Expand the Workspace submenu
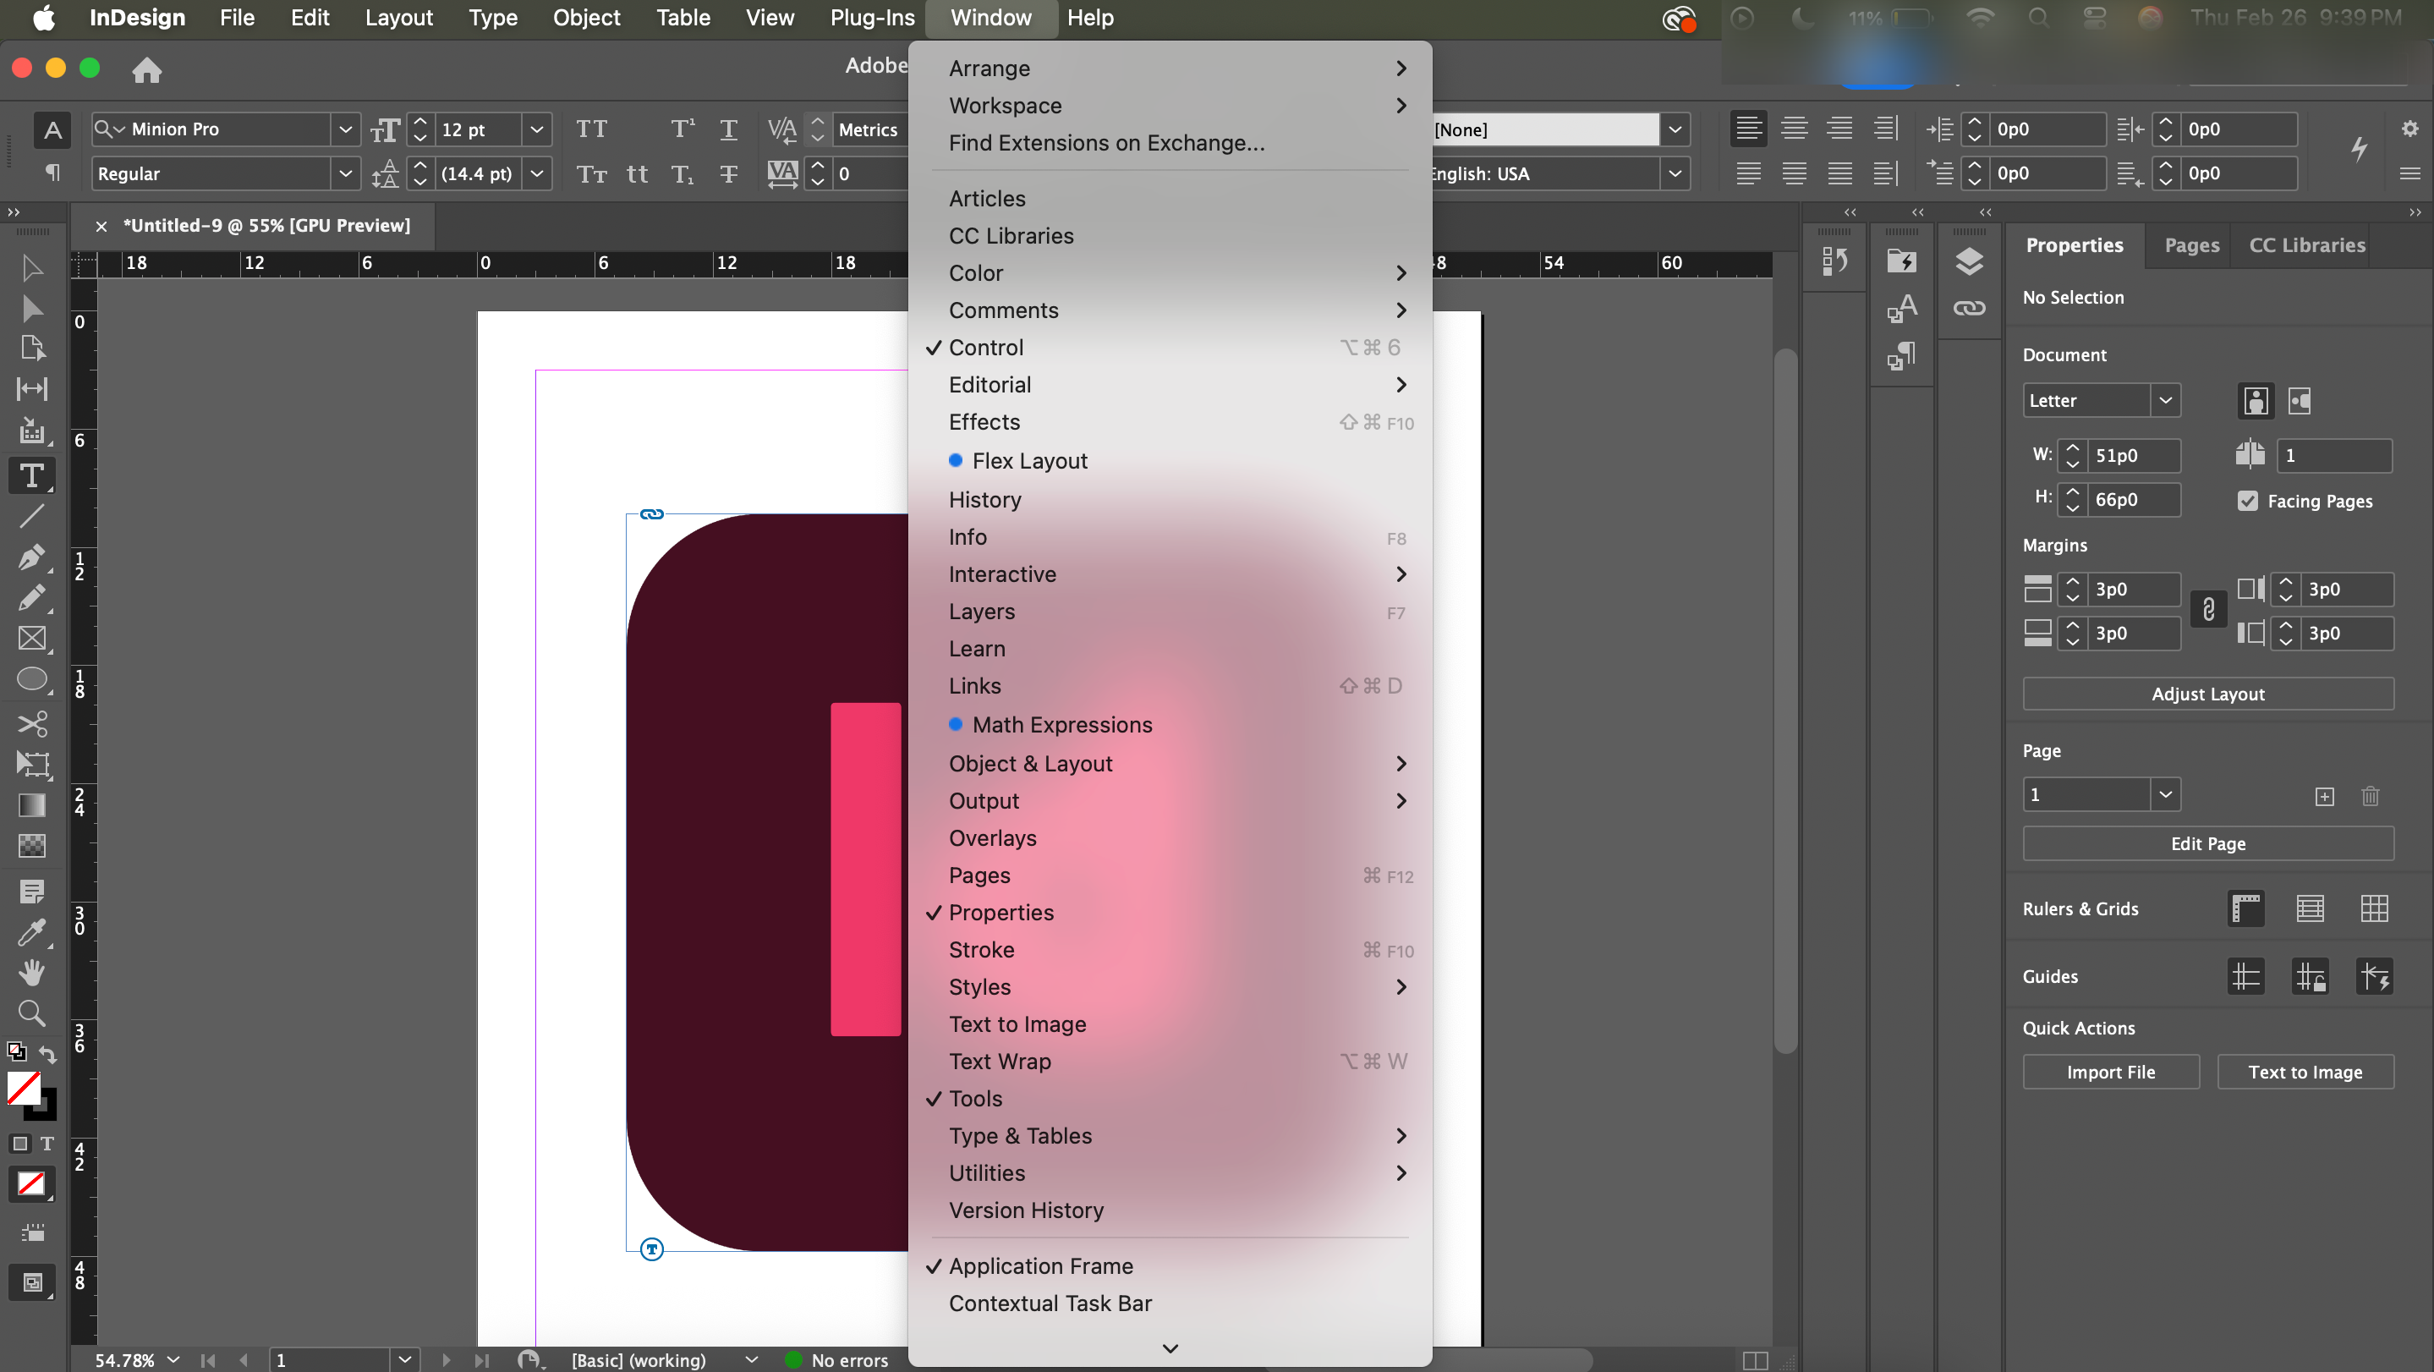 click(x=1006, y=106)
